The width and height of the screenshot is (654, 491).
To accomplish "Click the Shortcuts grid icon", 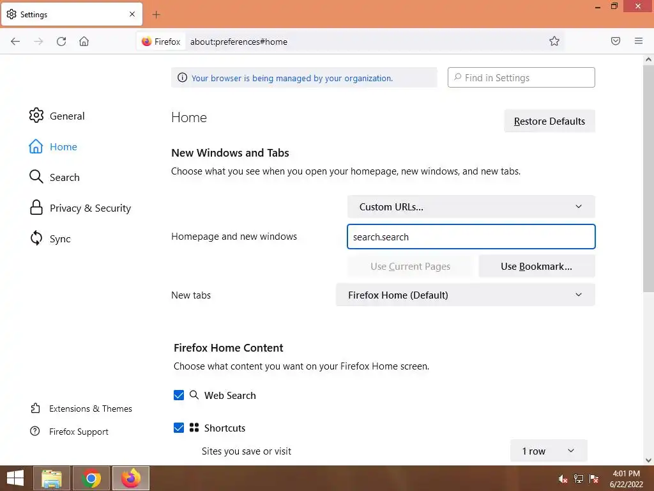I will (x=194, y=428).
